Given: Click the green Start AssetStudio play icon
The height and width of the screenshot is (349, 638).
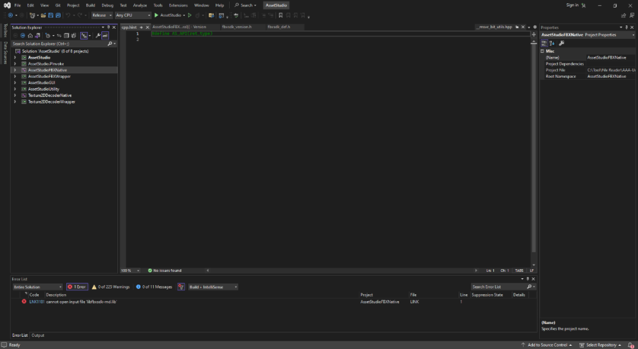Looking at the screenshot, I should click(x=156, y=15).
